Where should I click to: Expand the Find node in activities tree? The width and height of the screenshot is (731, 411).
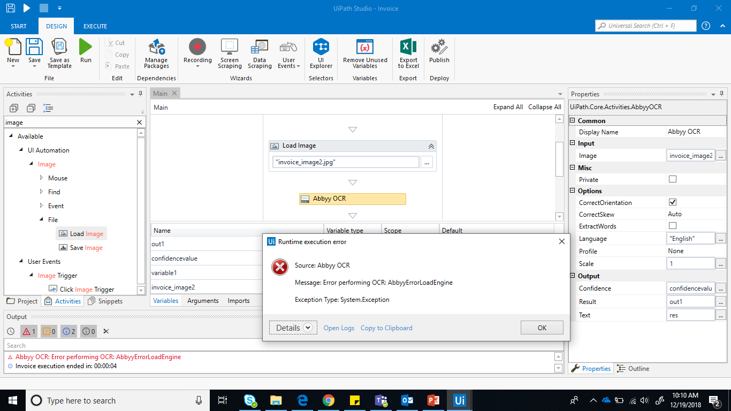pos(42,192)
